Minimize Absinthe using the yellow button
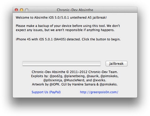150x116 pixels. 21,10
